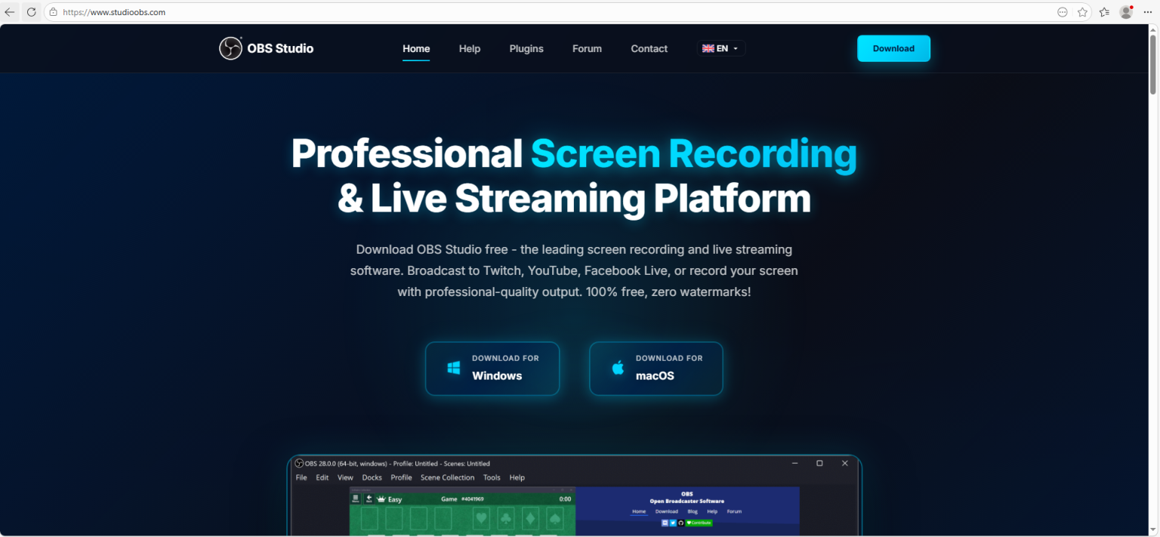
Task: Open the browser settings and more menu
Action: coord(1148,12)
